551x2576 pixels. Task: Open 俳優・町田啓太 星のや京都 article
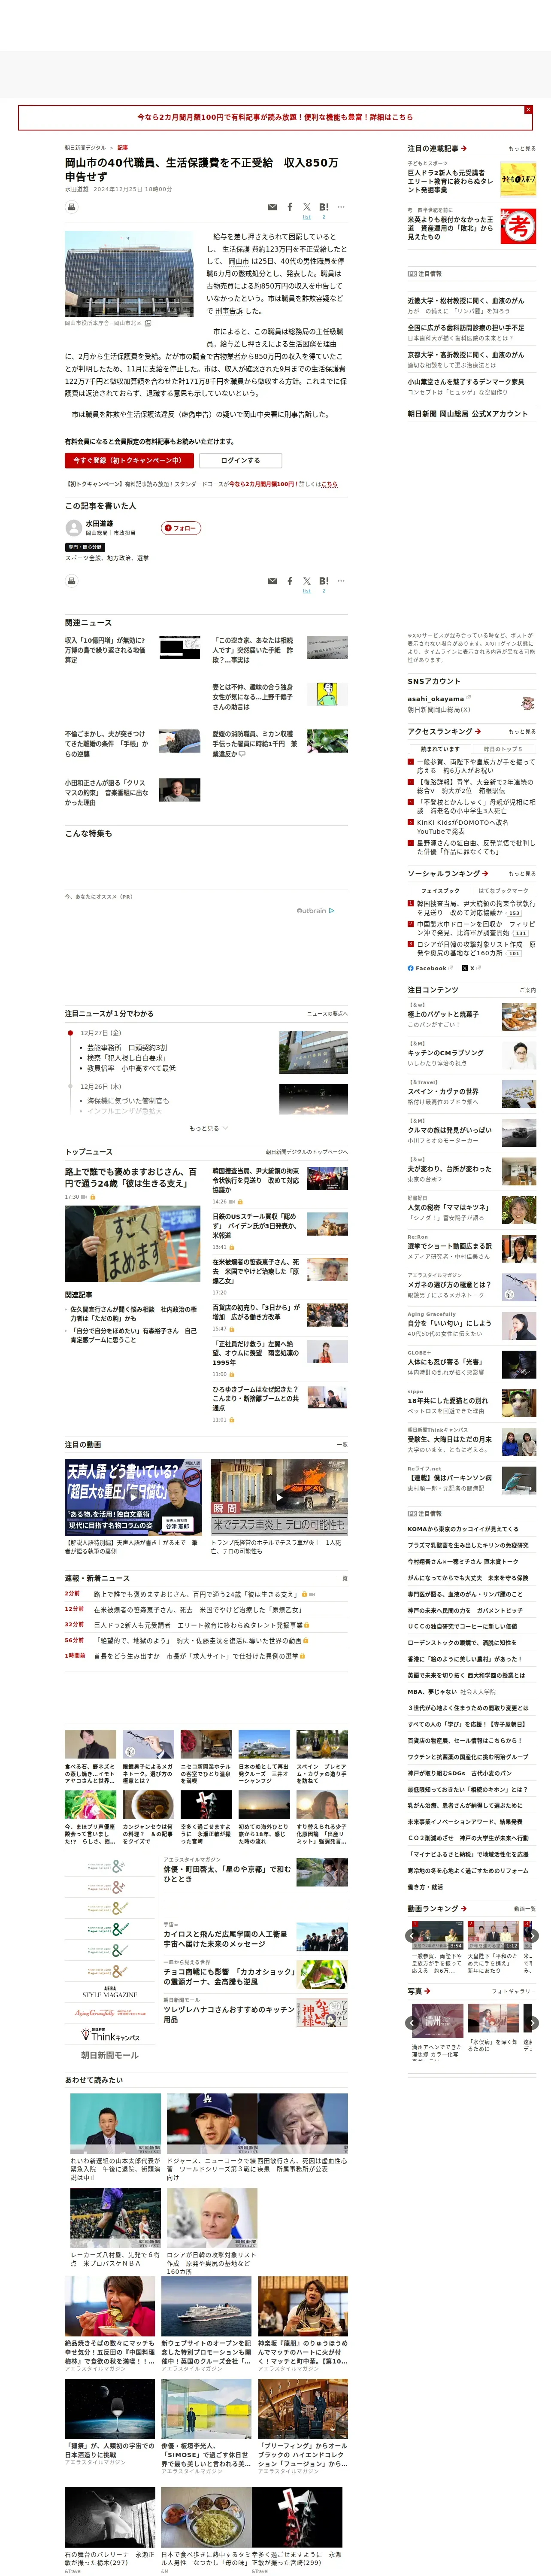[228, 1874]
